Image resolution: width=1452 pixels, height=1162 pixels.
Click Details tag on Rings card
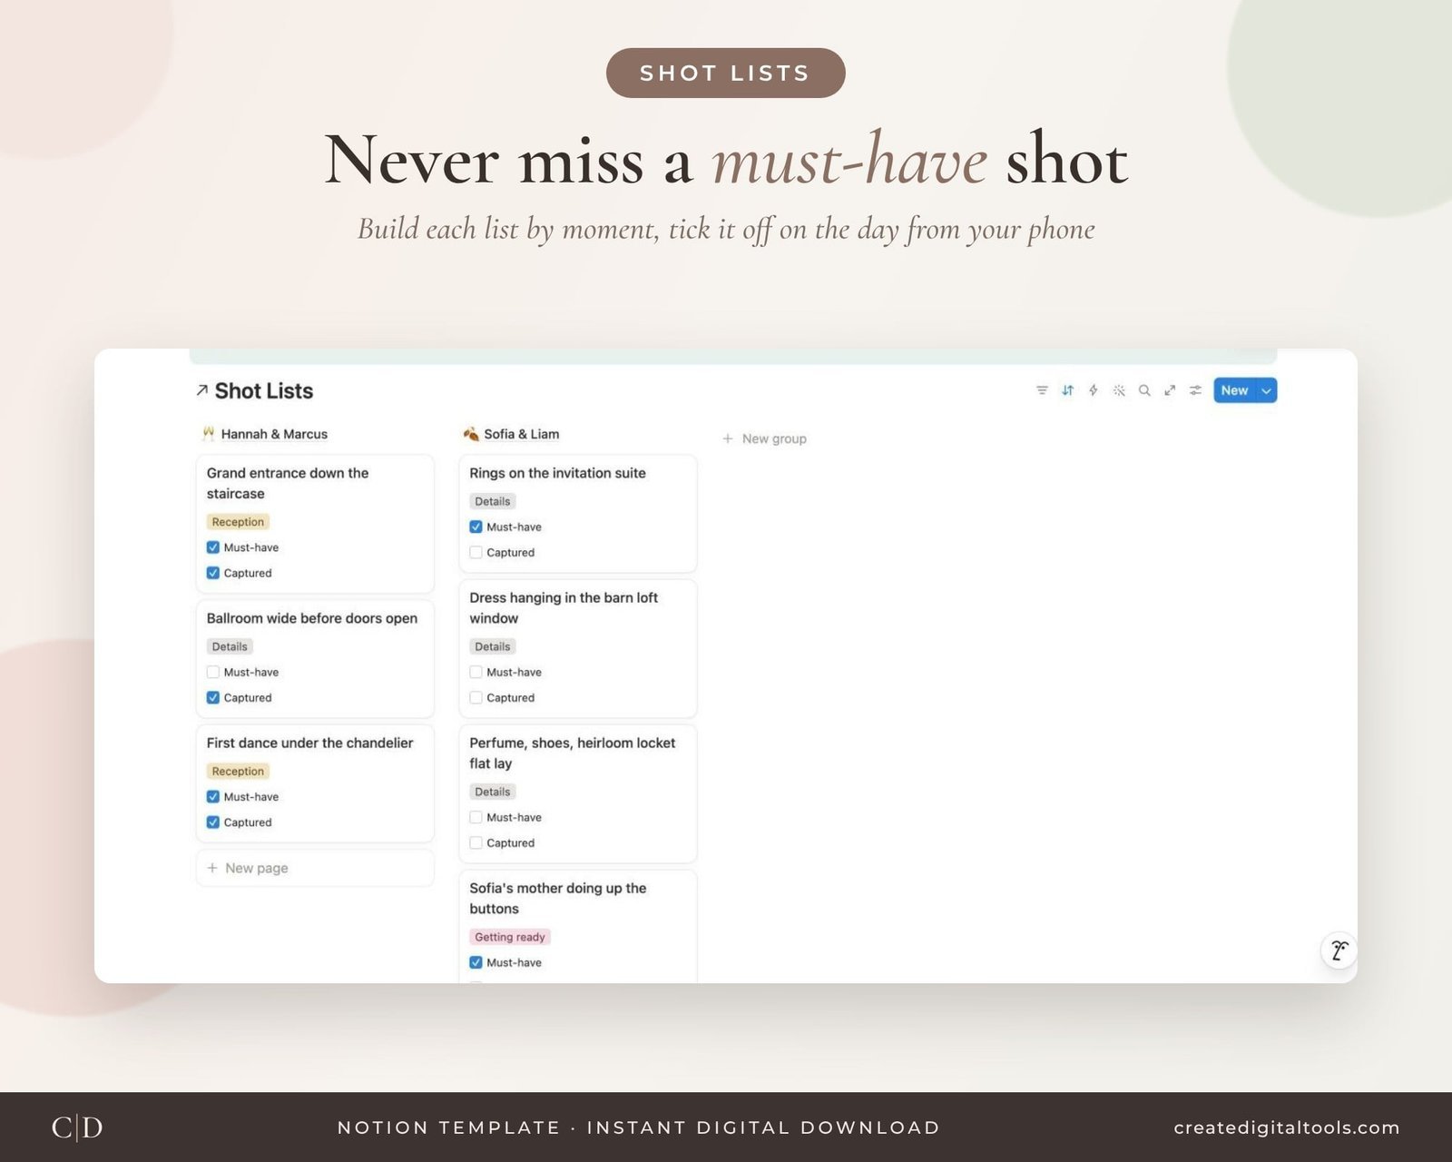coord(493,501)
